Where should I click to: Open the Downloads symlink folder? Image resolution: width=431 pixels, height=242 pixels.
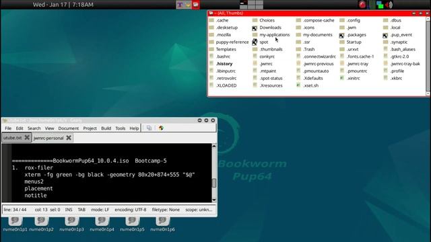(x=267, y=28)
